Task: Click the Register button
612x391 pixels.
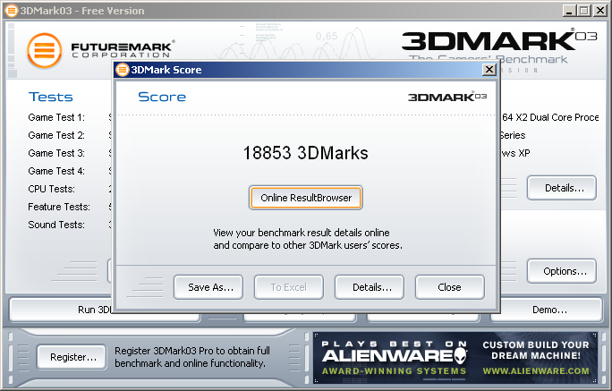Action: coord(72,357)
